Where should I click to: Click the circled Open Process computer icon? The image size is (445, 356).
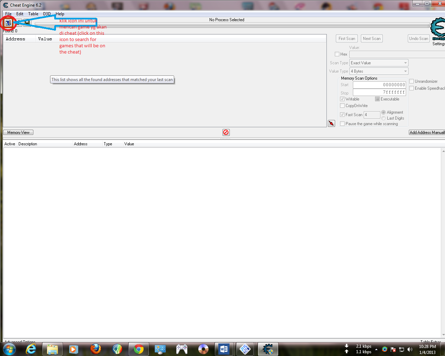[8, 23]
